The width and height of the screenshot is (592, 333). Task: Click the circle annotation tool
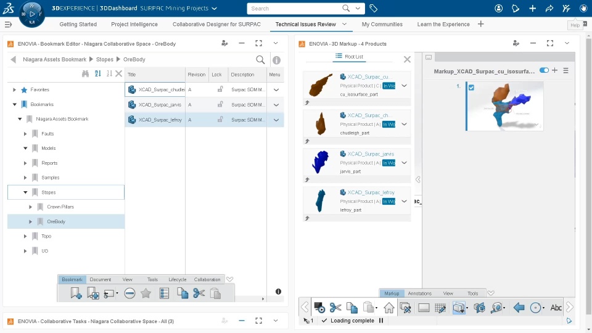click(535, 308)
